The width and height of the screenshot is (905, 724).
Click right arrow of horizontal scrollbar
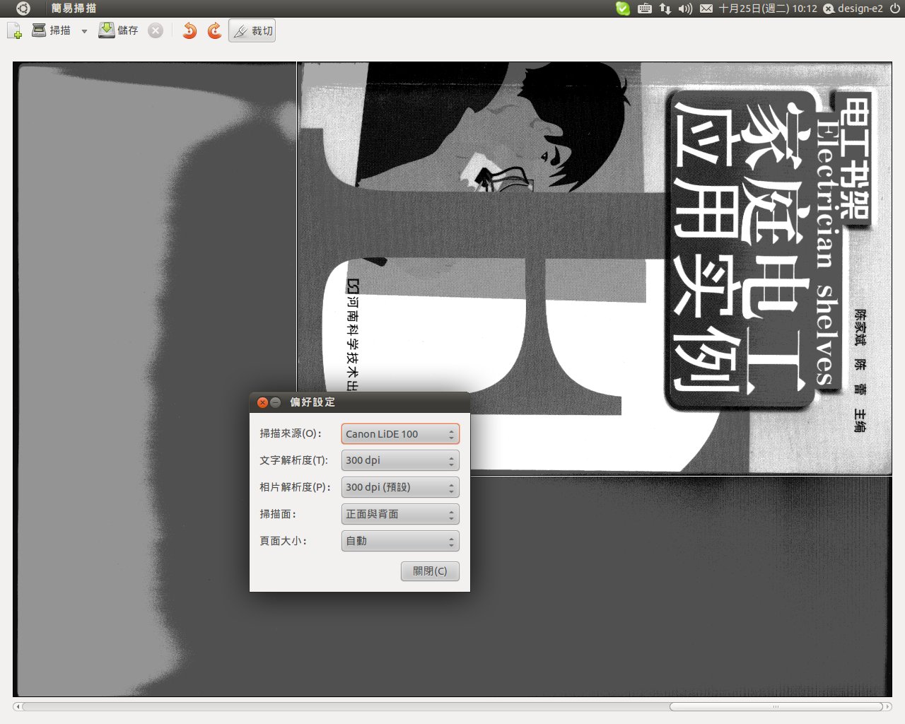pyautogui.click(x=888, y=706)
